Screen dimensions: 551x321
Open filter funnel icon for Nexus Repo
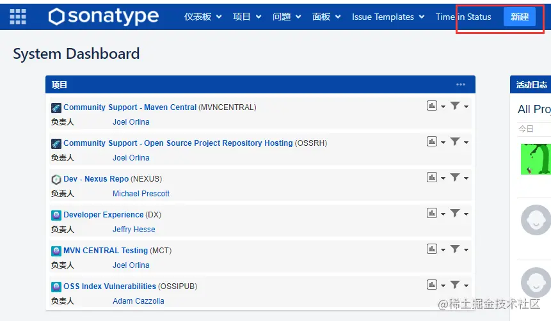455,177
